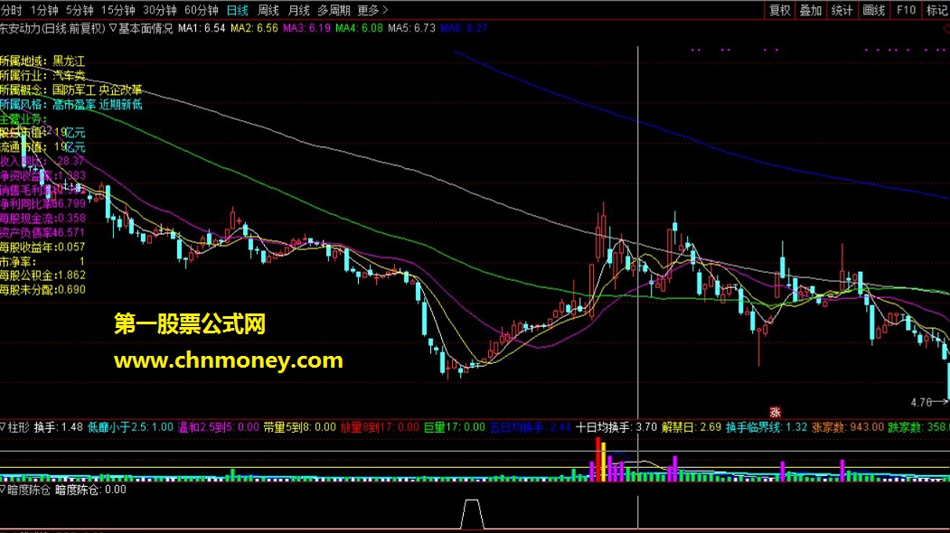Image resolution: width=950 pixels, height=533 pixels.
Task: Switch to the 日线 daily chart tab
Action: tap(238, 10)
